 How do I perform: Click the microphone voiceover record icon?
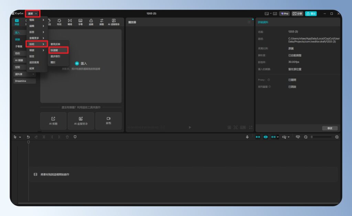pyautogui.click(x=247, y=137)
